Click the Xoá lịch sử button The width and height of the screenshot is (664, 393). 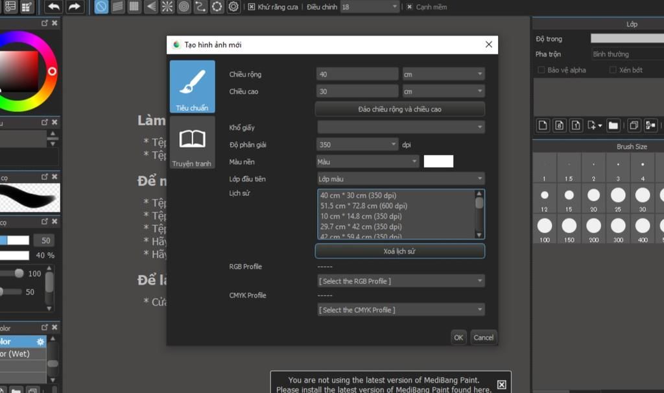tap(399, 251)
